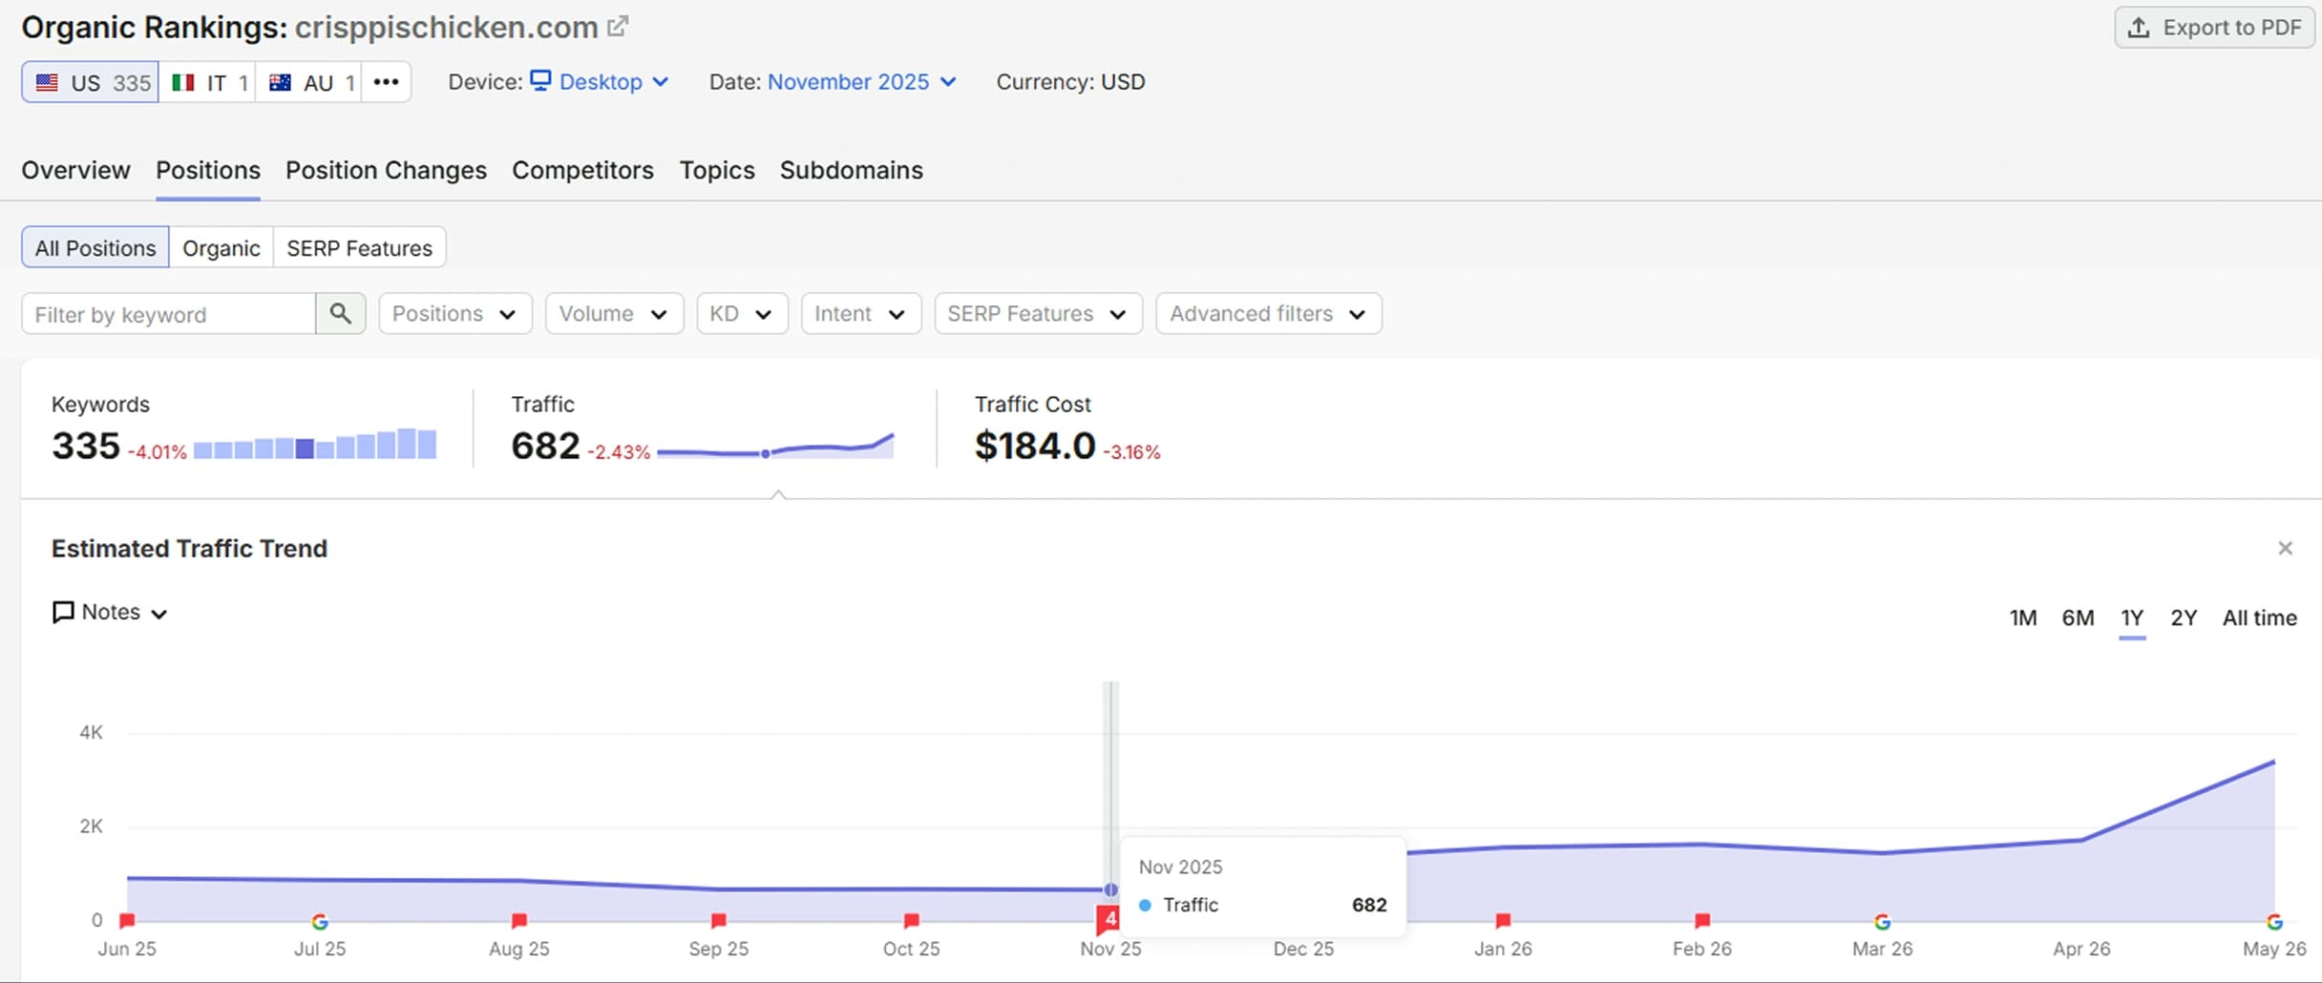Click the Google update icon at Mar 26
Screen dimensions: 2322x983
[x=1883, y=922]
